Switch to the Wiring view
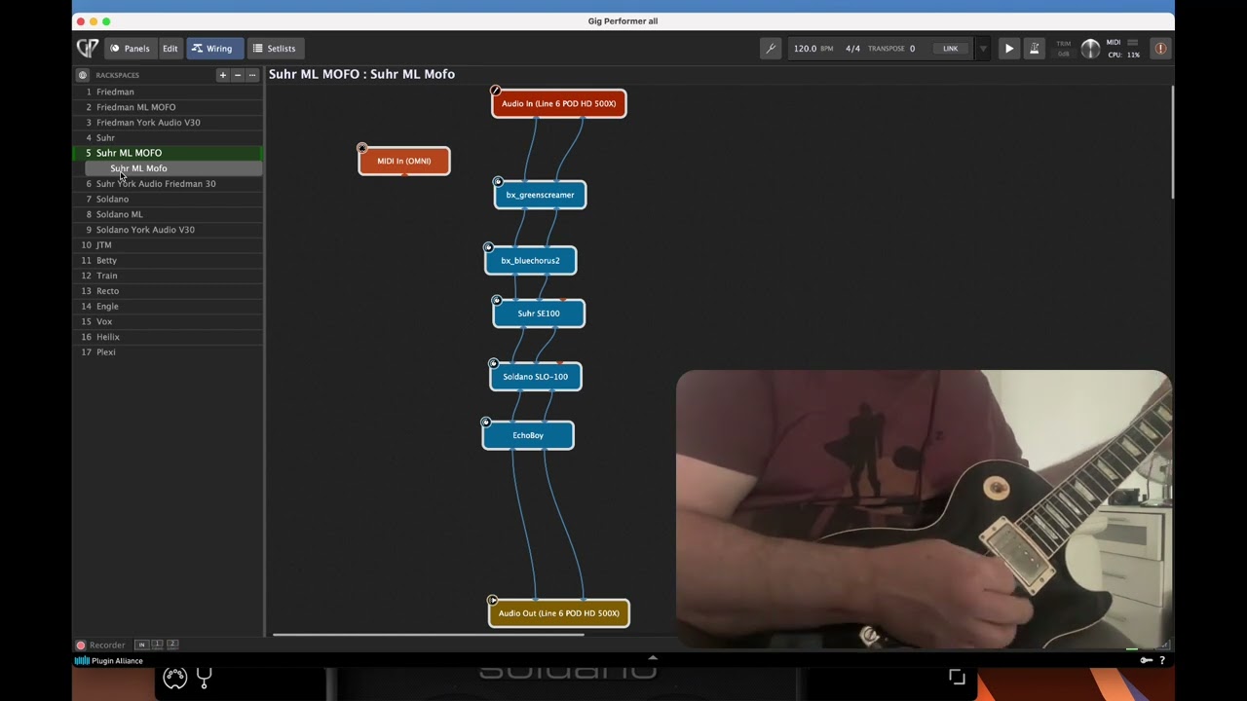1247x701 pixels. [x=214, y=48]
